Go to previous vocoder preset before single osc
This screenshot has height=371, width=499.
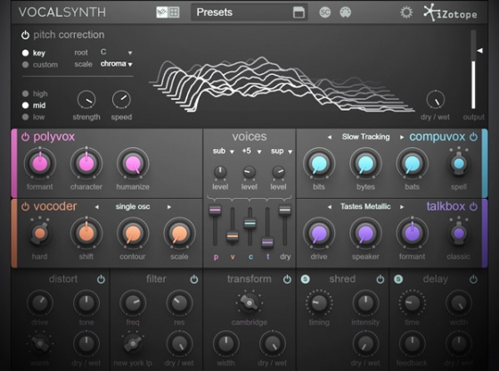[97, 207]
